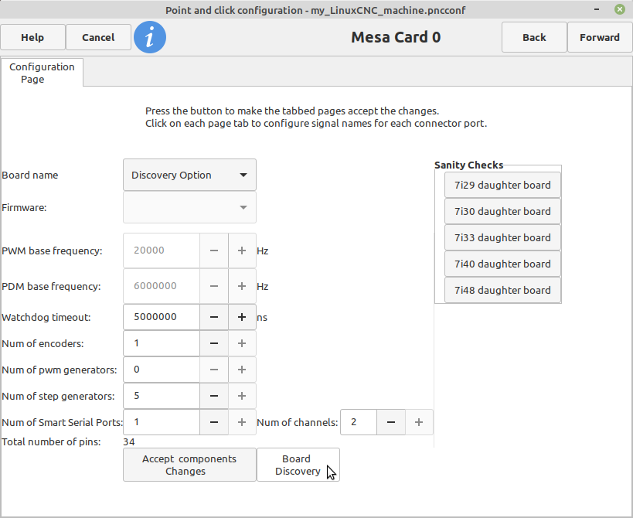This screenshot has height=518, width=633.
Task: Open the Board name dropdown
Action: point(189,175)
